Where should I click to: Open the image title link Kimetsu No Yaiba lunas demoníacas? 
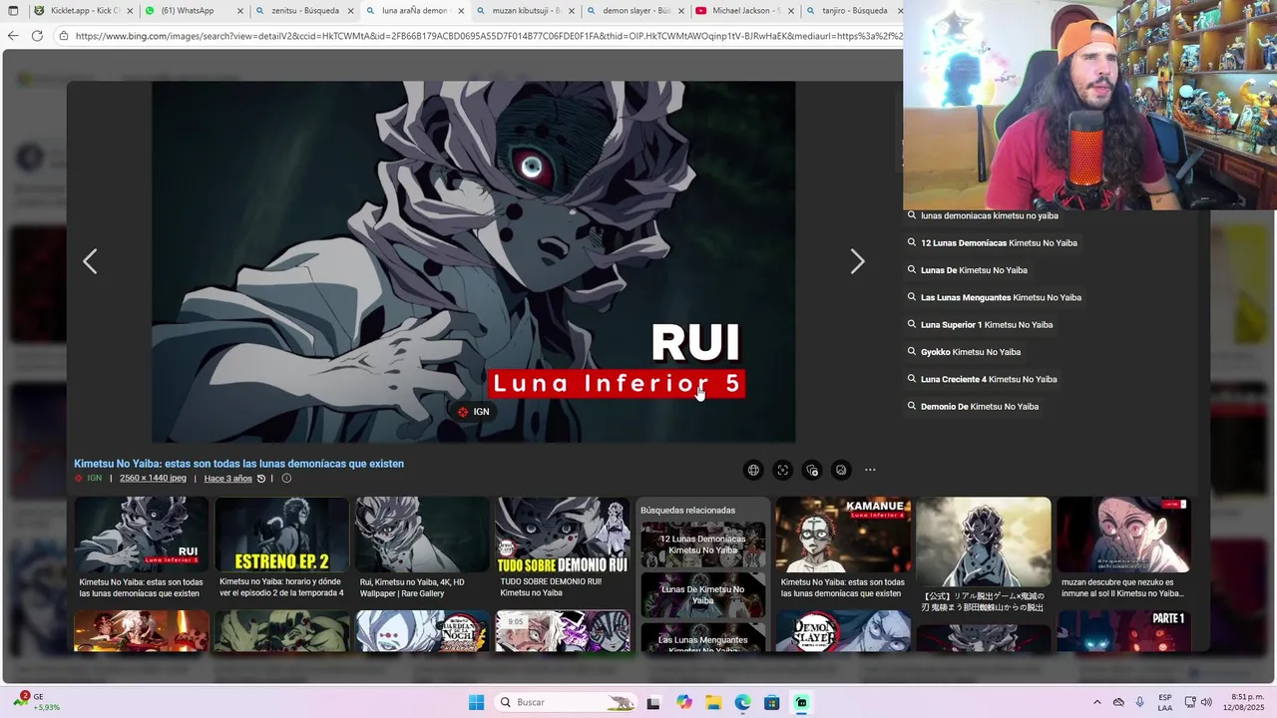238,464
